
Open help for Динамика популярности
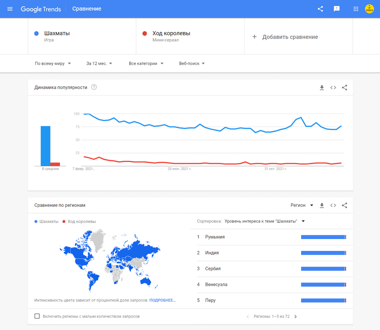[94, 87]
